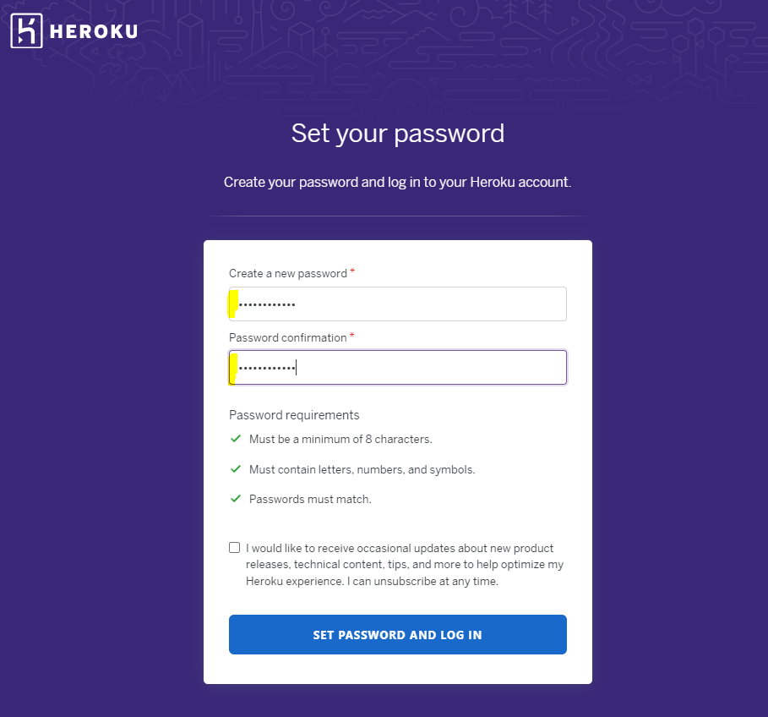Click the yellow highlight in confirmation field
The image size is (768, 717).
point(233,369)
